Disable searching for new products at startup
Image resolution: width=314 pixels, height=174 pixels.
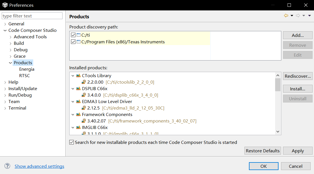[x=72, y=142]
